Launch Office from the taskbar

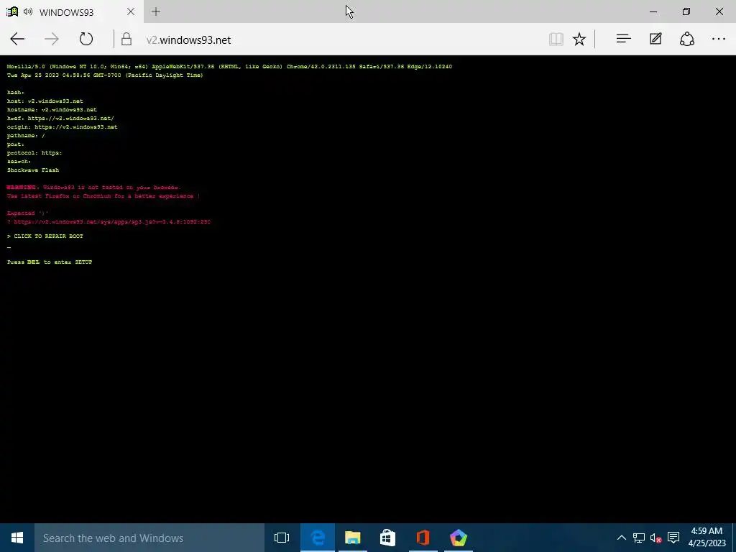click(x=423, y=538)
